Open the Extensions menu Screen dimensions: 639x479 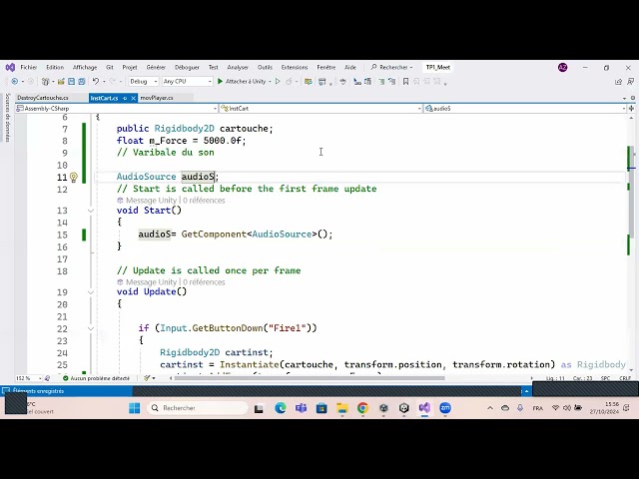[x=295, y=67]
